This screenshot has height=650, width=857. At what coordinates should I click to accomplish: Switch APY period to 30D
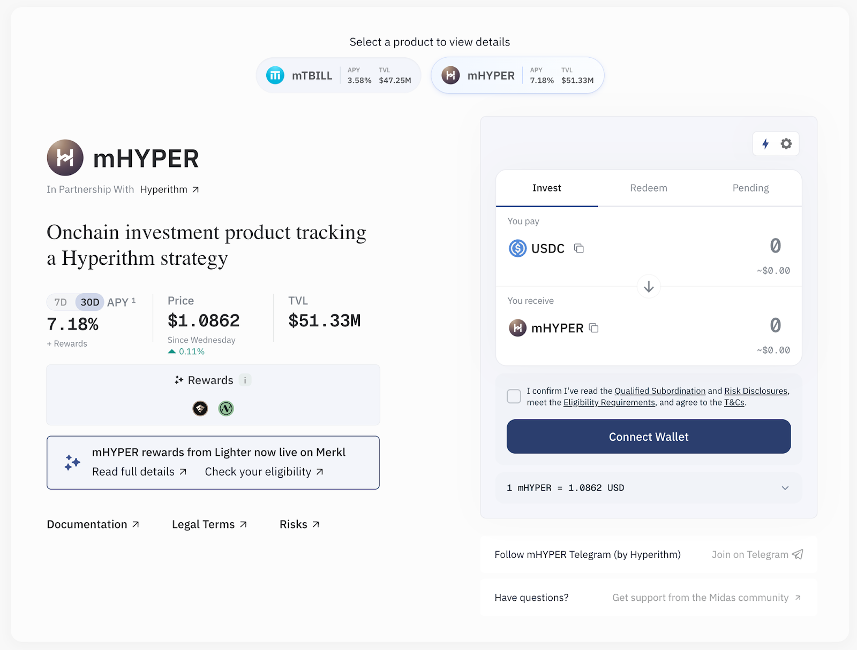89,302
